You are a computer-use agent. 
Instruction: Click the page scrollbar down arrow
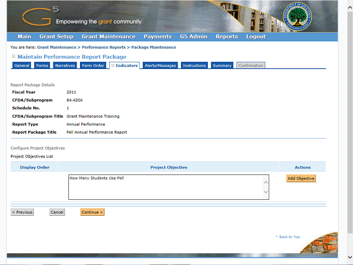[350, 257]
